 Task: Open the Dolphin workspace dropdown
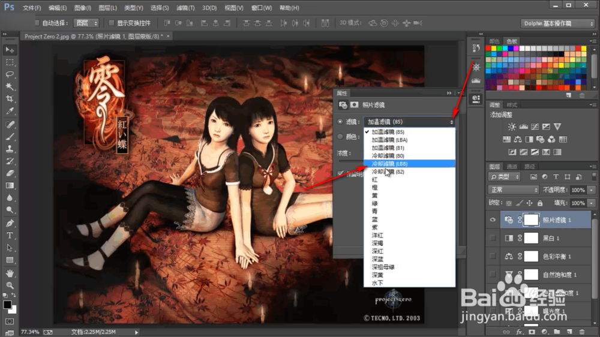[558, 23]
